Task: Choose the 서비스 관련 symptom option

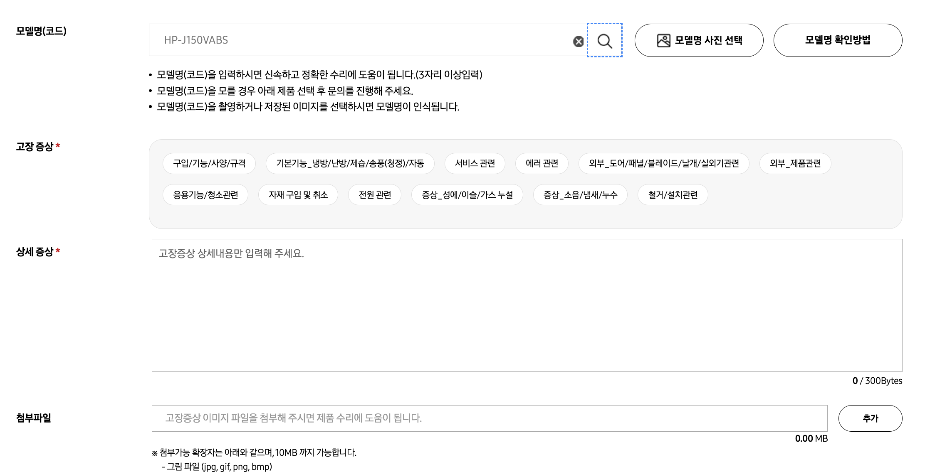Action: tap(475, 163)
